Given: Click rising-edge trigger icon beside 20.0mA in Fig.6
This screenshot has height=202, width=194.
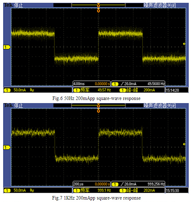Looking at the screenshot, I should [122, 84].
